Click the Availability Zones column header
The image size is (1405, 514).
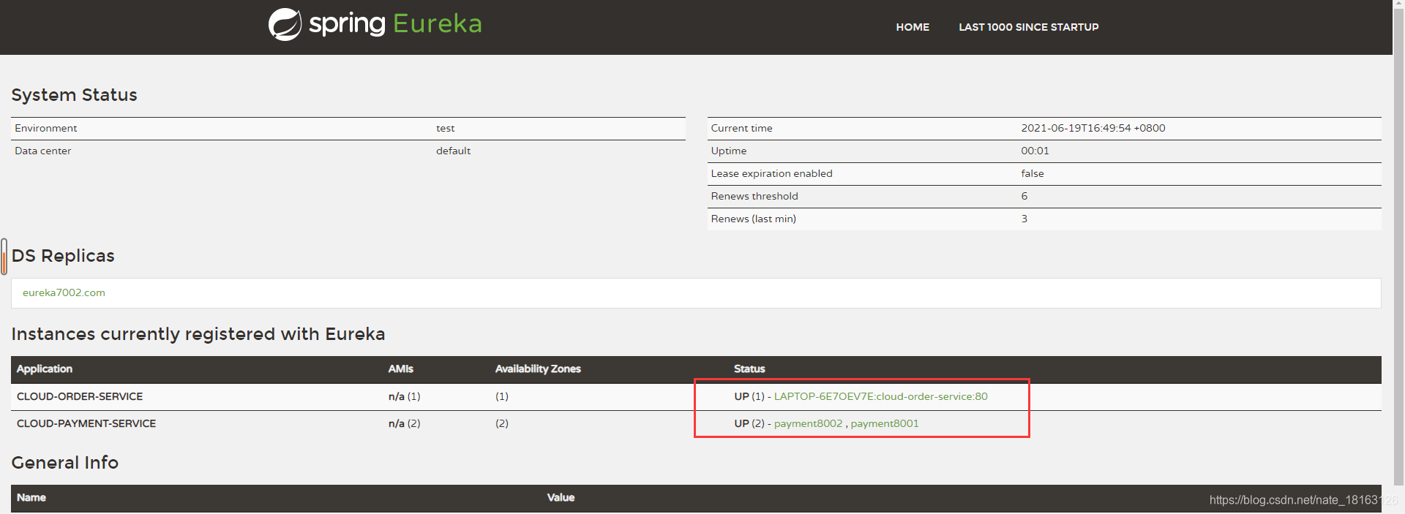pos(538,369)
